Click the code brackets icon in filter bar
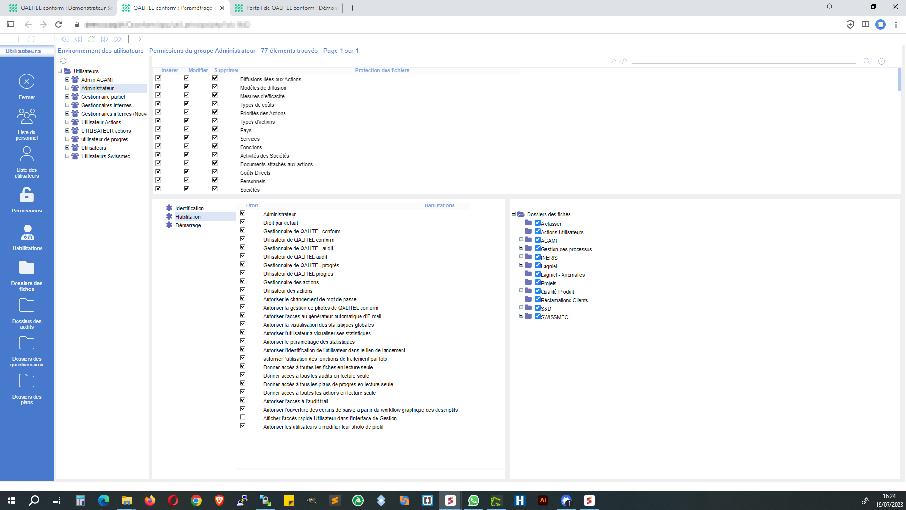 (x=623, y=61)
